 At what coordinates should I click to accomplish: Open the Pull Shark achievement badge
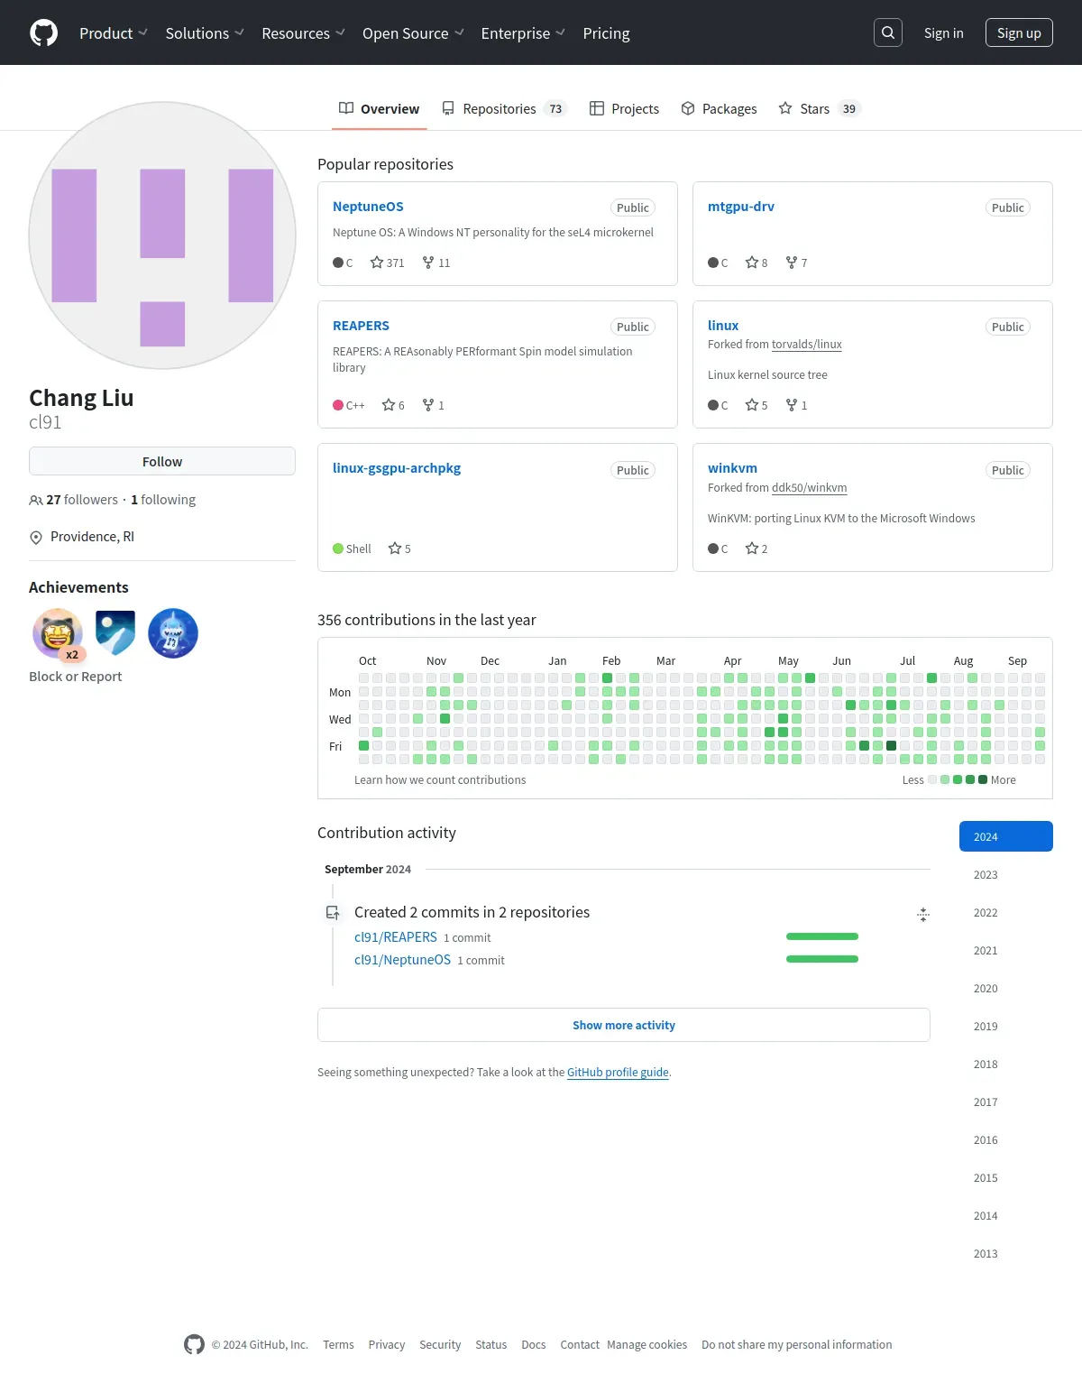[x=173, y=633]
